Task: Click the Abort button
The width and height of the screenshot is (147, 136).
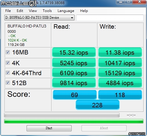Action: click(104, 128)
